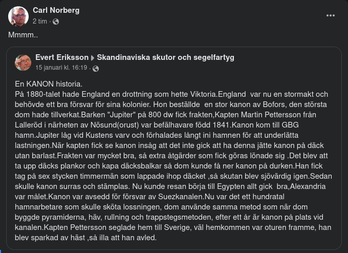The height and width of the screenshot is (253, 348).
Task: Click the audience icon after "16:19"
Action: pyautogui.click(x=96, y=68)
